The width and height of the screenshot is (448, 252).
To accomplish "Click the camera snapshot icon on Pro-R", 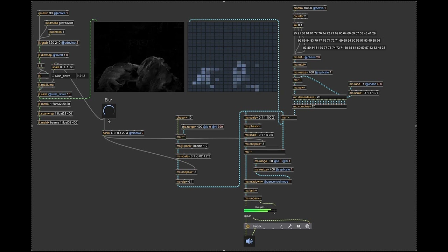I will click(x=299, y=226).
